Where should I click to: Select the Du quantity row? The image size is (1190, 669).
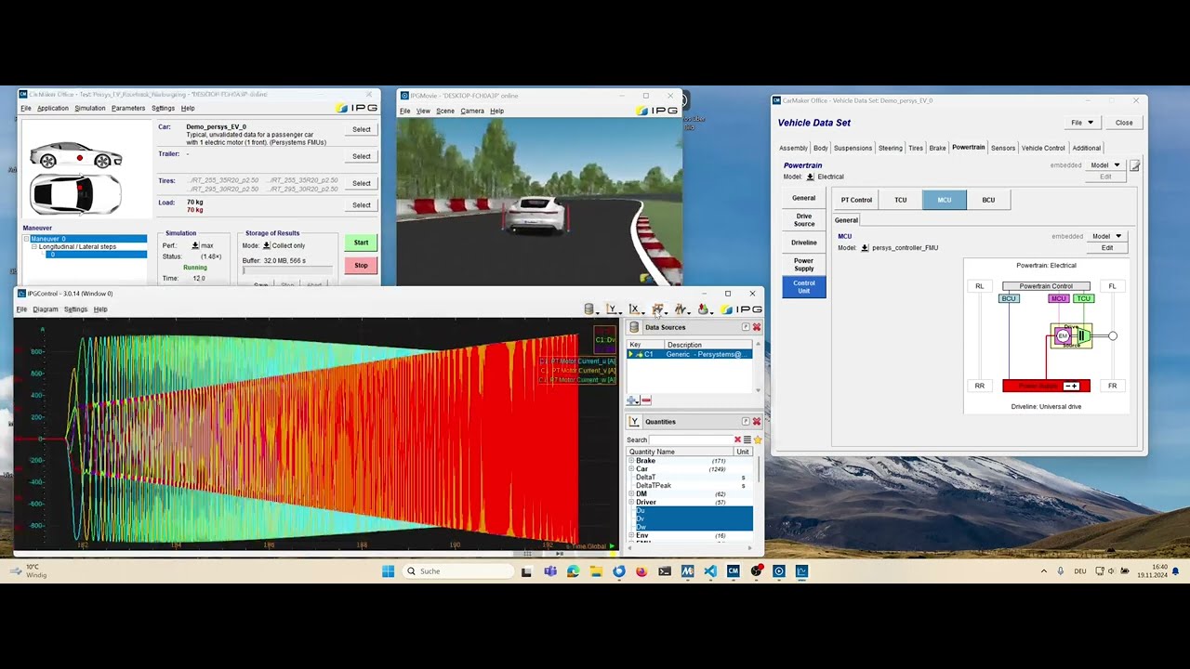pyautogui.click(x=694, y=511)
